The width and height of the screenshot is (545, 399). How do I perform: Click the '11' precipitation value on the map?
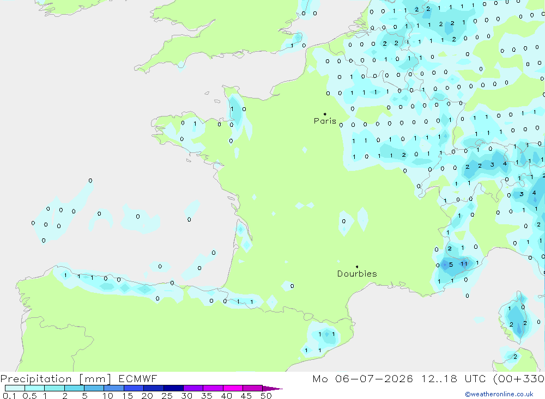(x=464, y=264)
